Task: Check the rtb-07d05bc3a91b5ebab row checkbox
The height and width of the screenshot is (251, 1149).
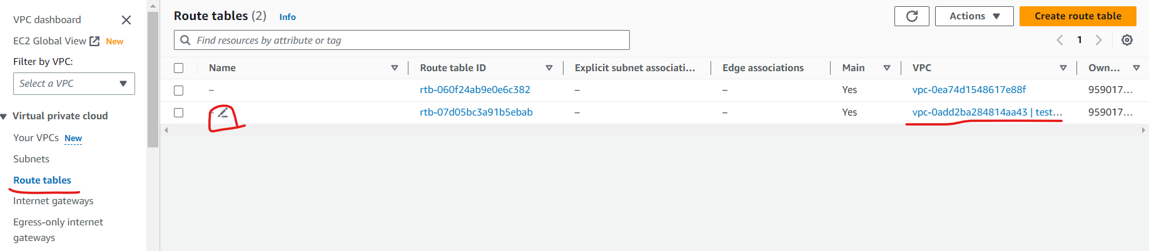Action: pyautogui.click(x=179, y=113)
